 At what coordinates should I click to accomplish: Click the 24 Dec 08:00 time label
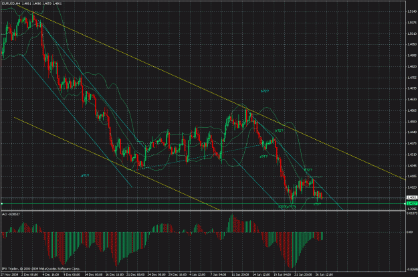pos(156,274)
